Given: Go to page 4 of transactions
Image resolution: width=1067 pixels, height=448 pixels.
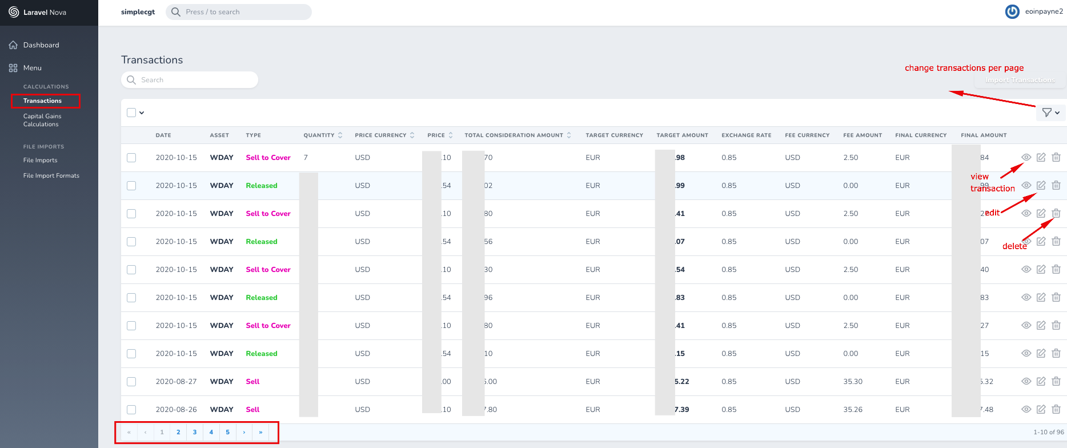Looking at the screenshot, I should click(211, 432).
